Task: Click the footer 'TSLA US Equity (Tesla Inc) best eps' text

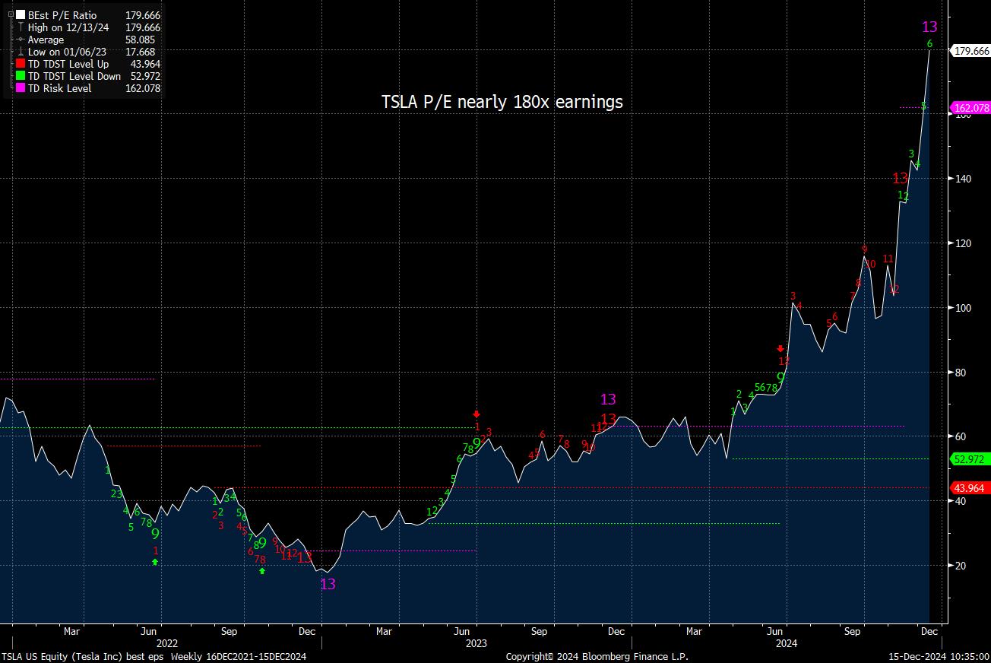Action: tap(84, 657)
